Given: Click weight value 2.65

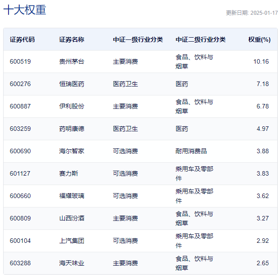Looking at the screenshot, I should (263, 263).
